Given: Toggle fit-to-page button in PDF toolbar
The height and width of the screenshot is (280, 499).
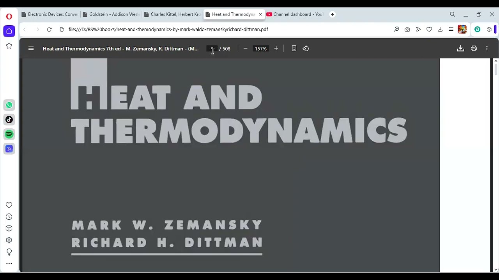Looking at the screenshot, I should tap(294, 49).
